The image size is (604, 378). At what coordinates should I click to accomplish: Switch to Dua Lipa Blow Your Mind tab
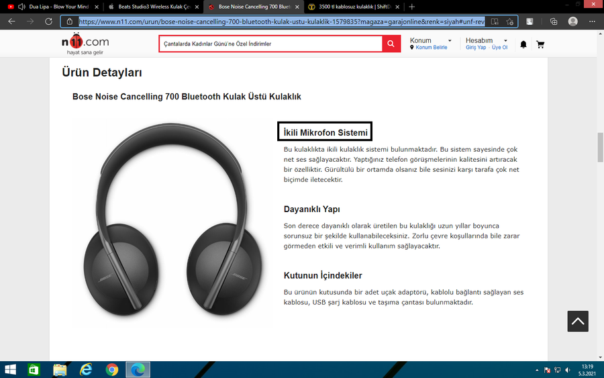point(53,7)
